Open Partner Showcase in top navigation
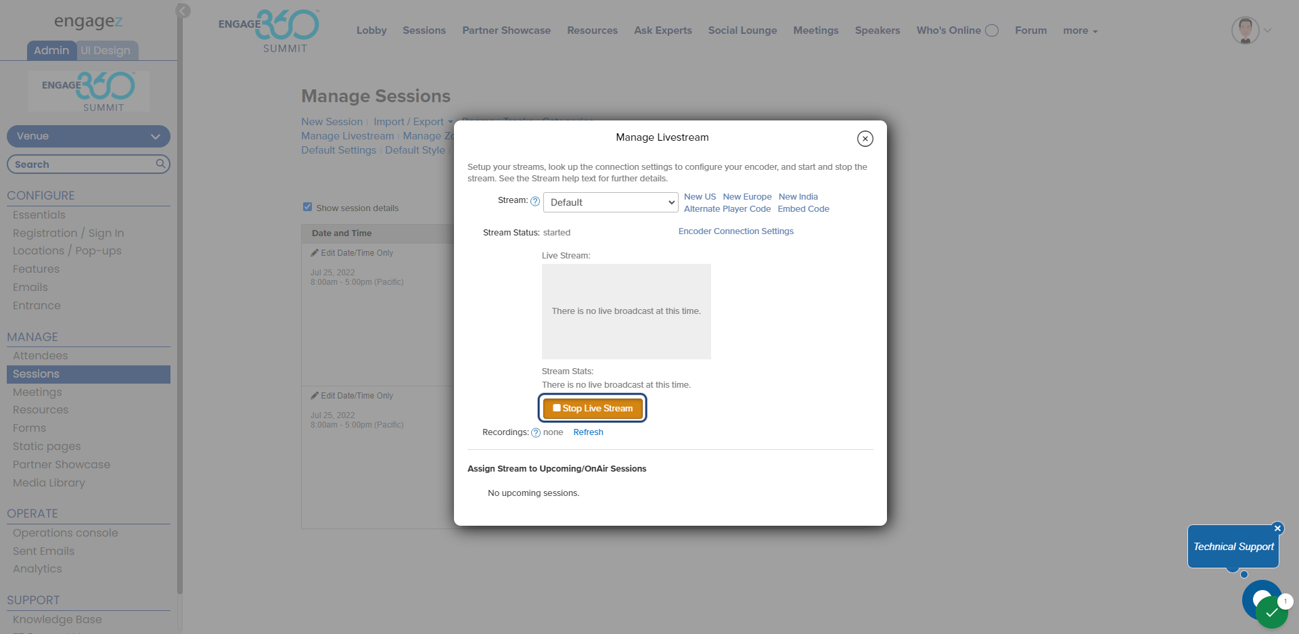 click(506, 30)
